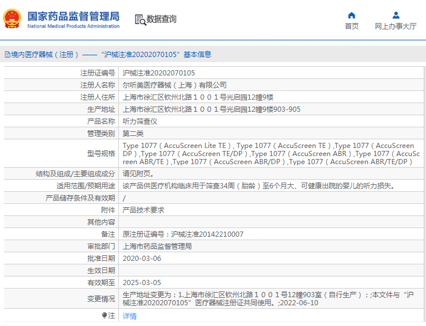Click the 原注册证编号 remark text in 备注 row

click(x=183, y=234)
